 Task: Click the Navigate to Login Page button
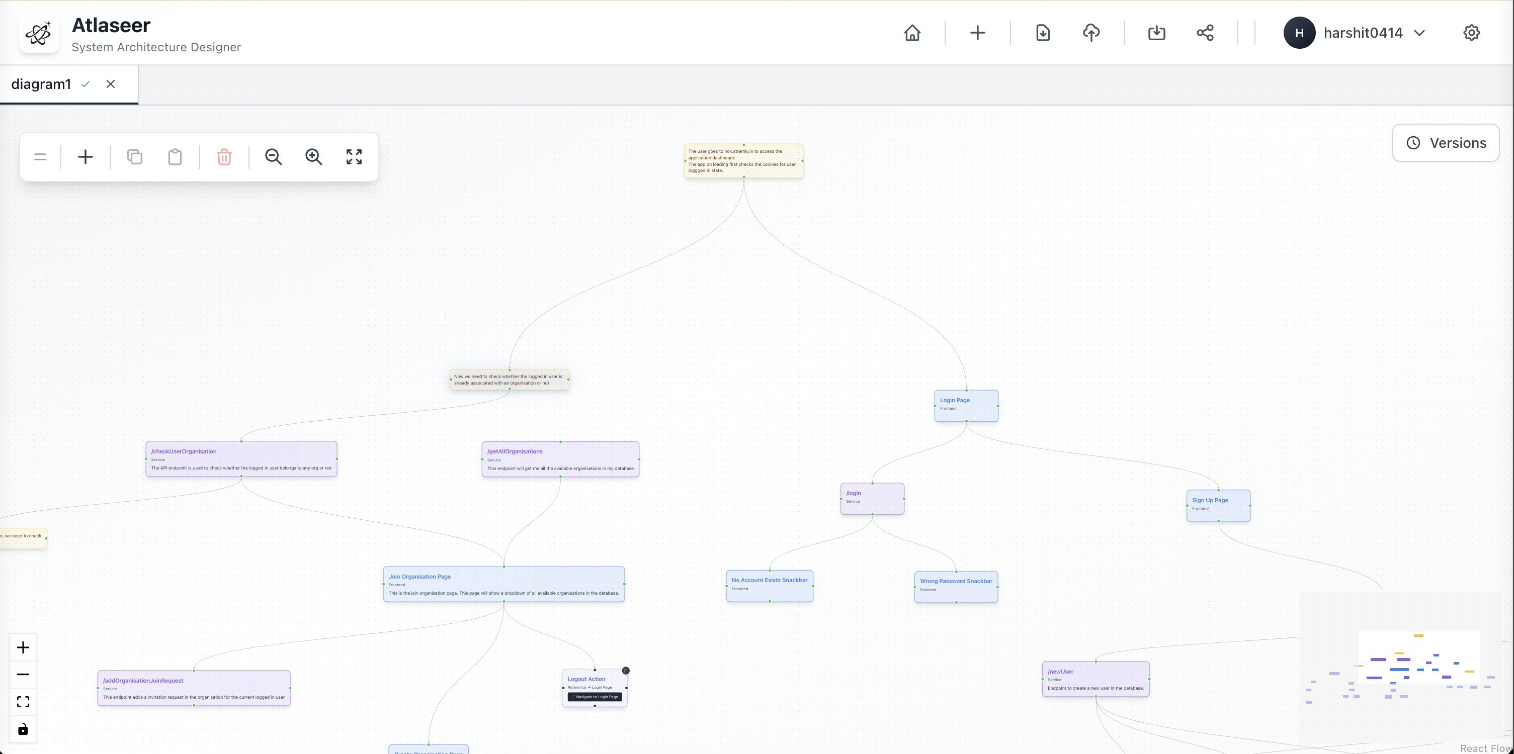click(595, 697)
